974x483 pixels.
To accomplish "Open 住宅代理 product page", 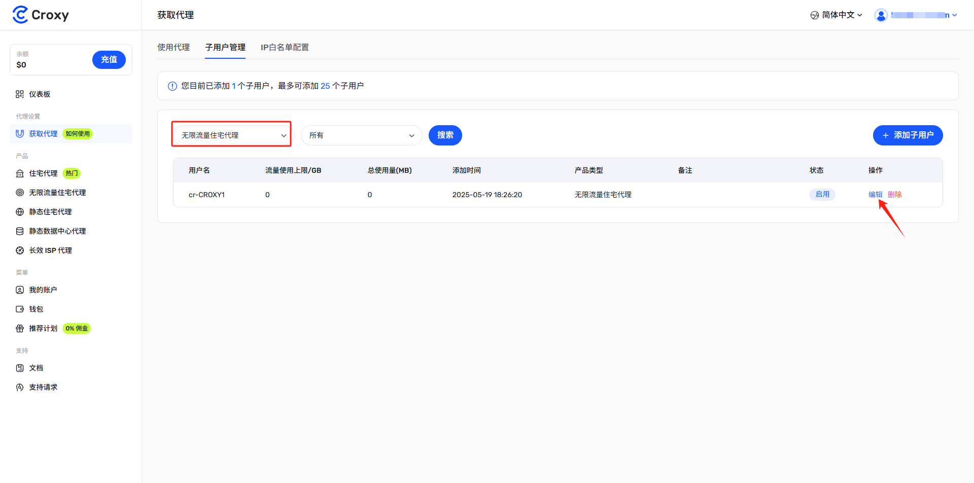I will point(71,173).
